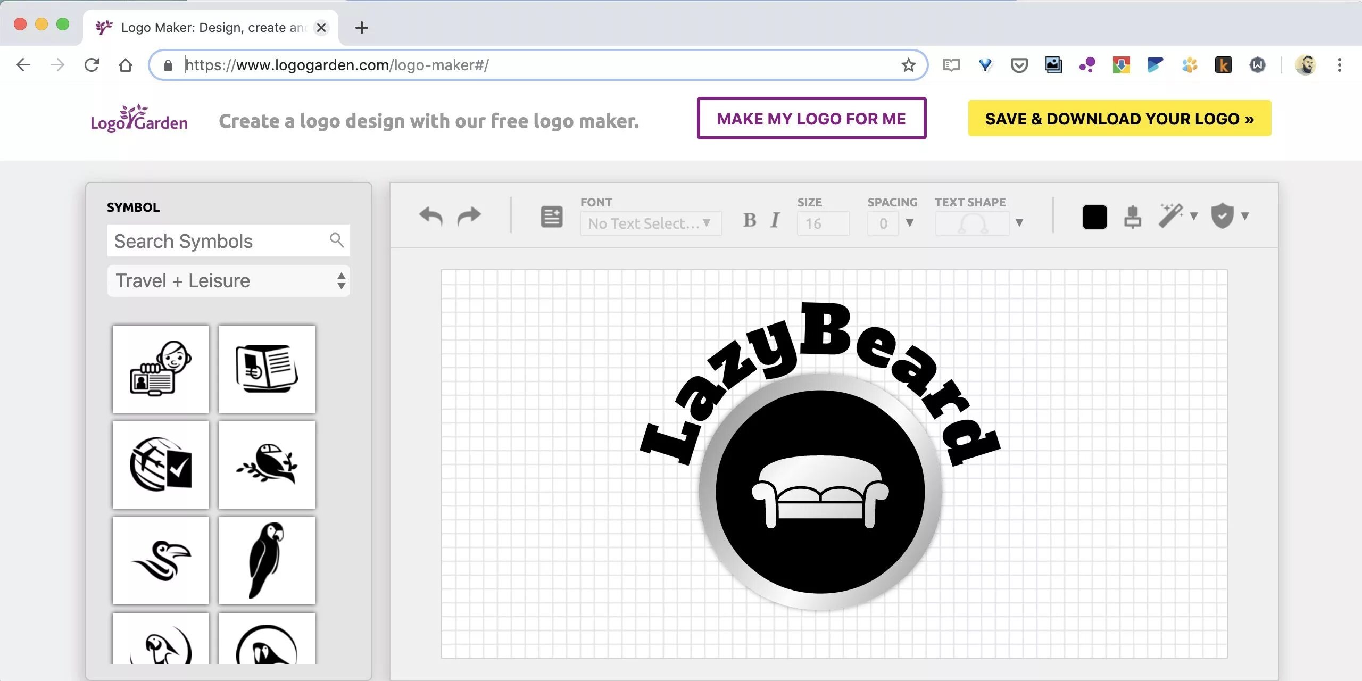Screen dimensions: 1362x681
Task: Click the purple dots extension icon
Action: point(1087,65)
